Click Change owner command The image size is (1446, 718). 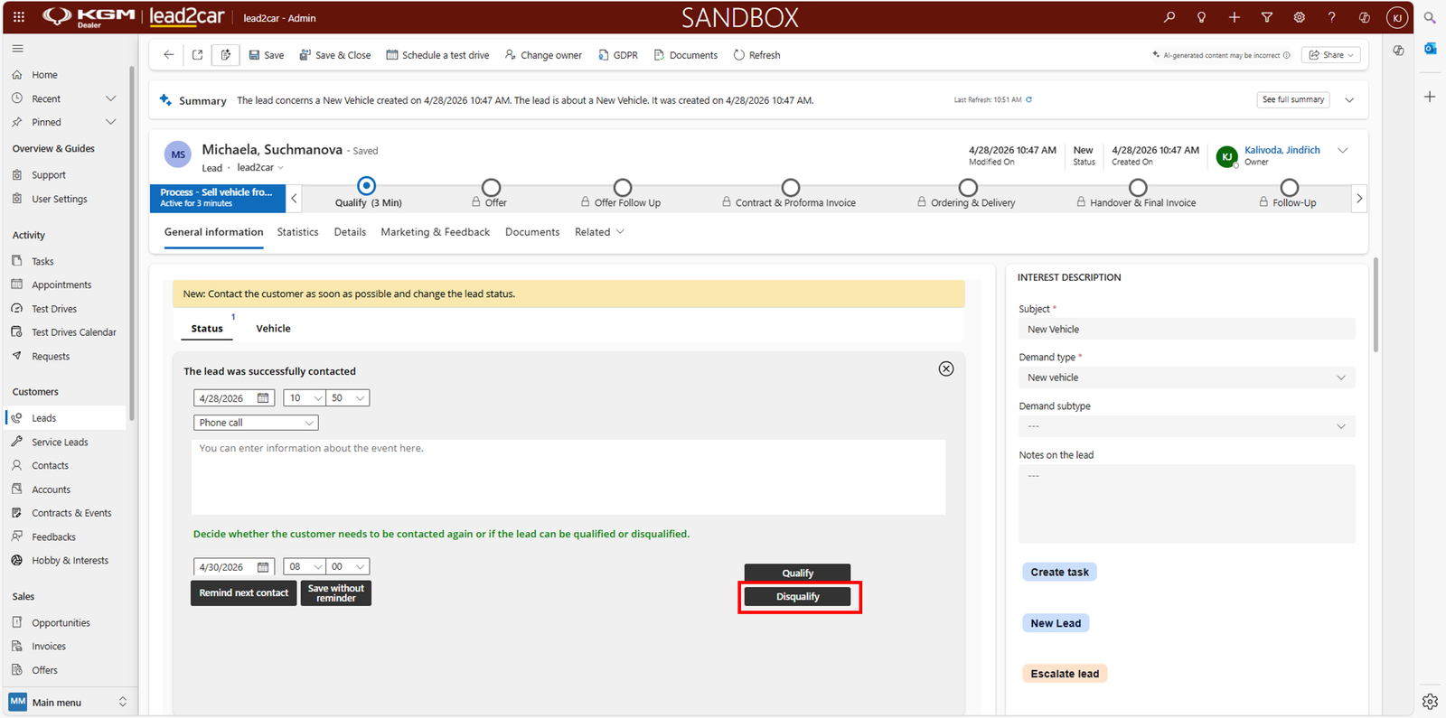pyautogui.click(x=543, y=55)
